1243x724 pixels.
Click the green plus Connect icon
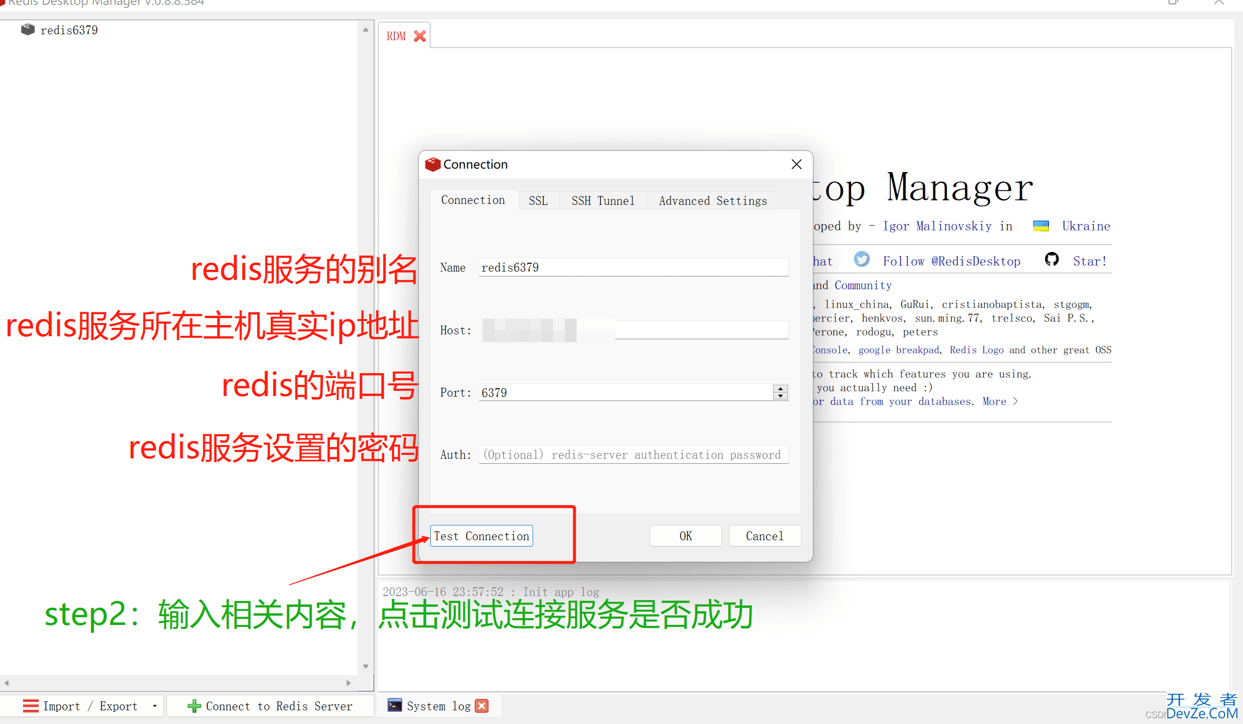[x=194, y=706]
